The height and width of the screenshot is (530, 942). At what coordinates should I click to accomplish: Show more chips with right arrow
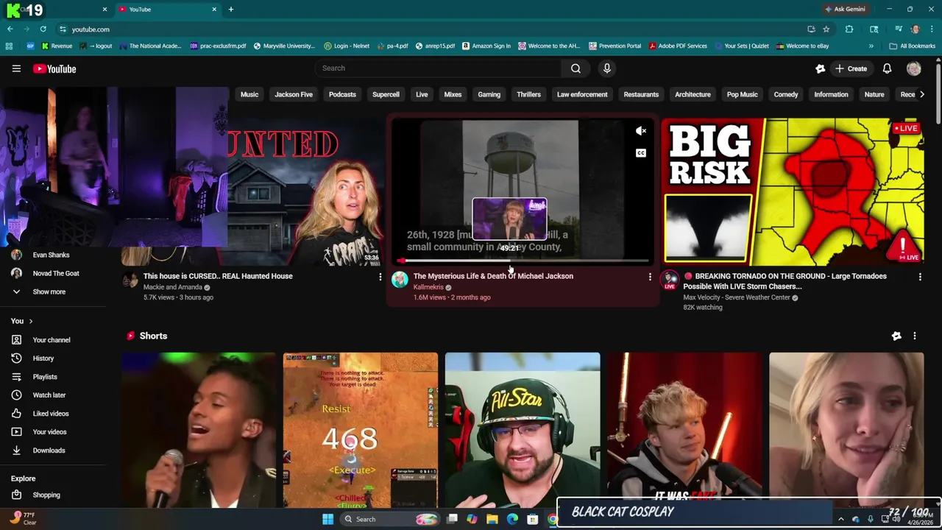click(x=922, y=94)
